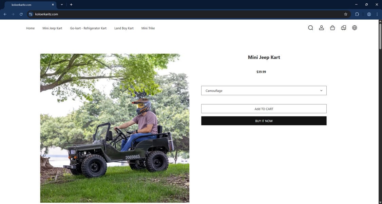
Task: Go to the Mini Jeep Kart menu item
Action: click(52, 28)
